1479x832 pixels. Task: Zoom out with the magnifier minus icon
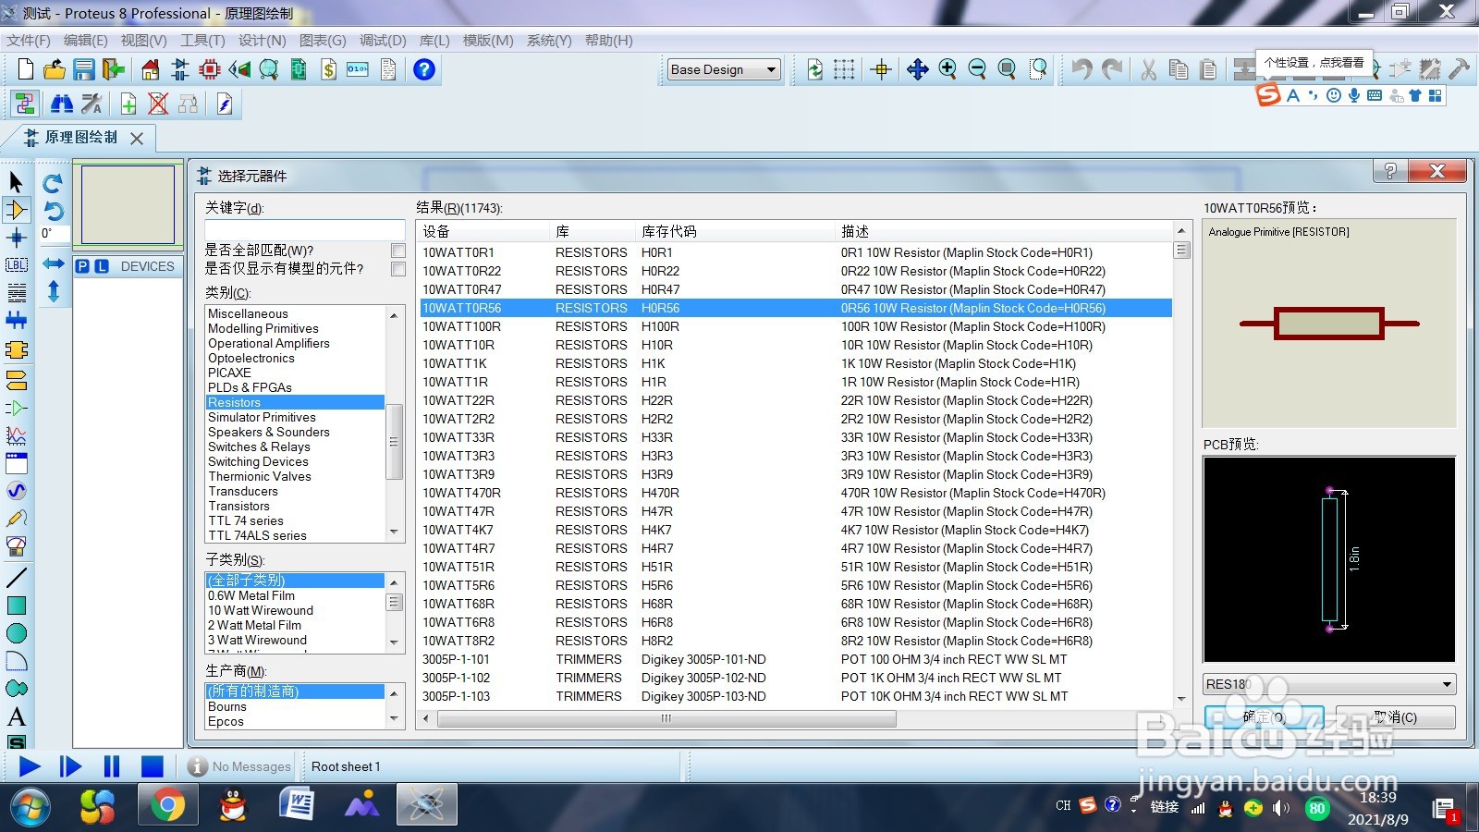click(977, 69)
